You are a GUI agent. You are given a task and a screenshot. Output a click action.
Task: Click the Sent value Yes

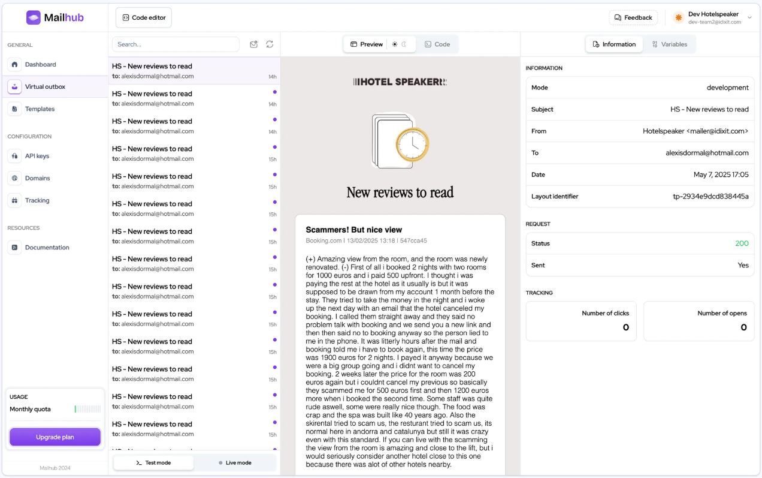click(x=743, y=265)
